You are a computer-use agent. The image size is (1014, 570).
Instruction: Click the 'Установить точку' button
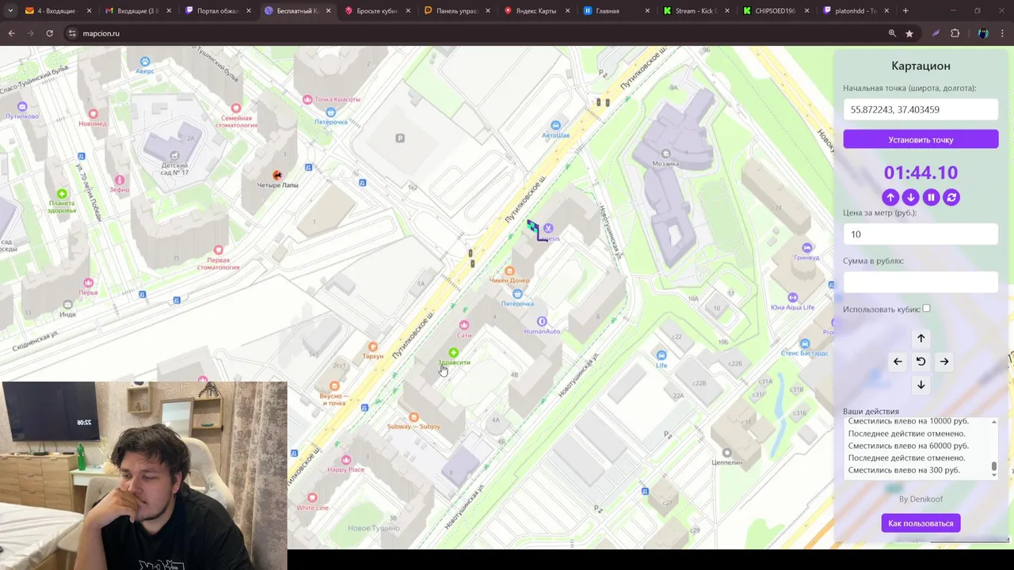tap(921, 139)
